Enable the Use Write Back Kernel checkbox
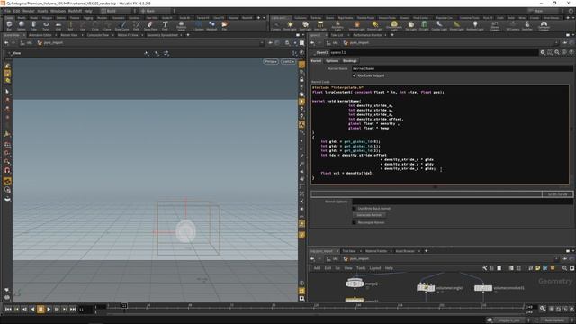Image resolution: width=576 pixels, height=324 pixels. [355, 208]
